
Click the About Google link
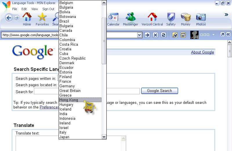(202, 52)
